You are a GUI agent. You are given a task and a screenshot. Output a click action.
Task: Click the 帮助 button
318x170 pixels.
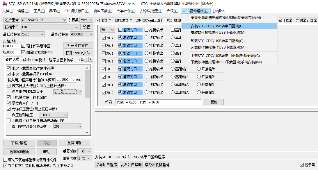[x=47, y=152]
